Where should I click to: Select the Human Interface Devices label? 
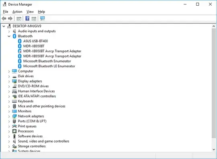[36, 91]
